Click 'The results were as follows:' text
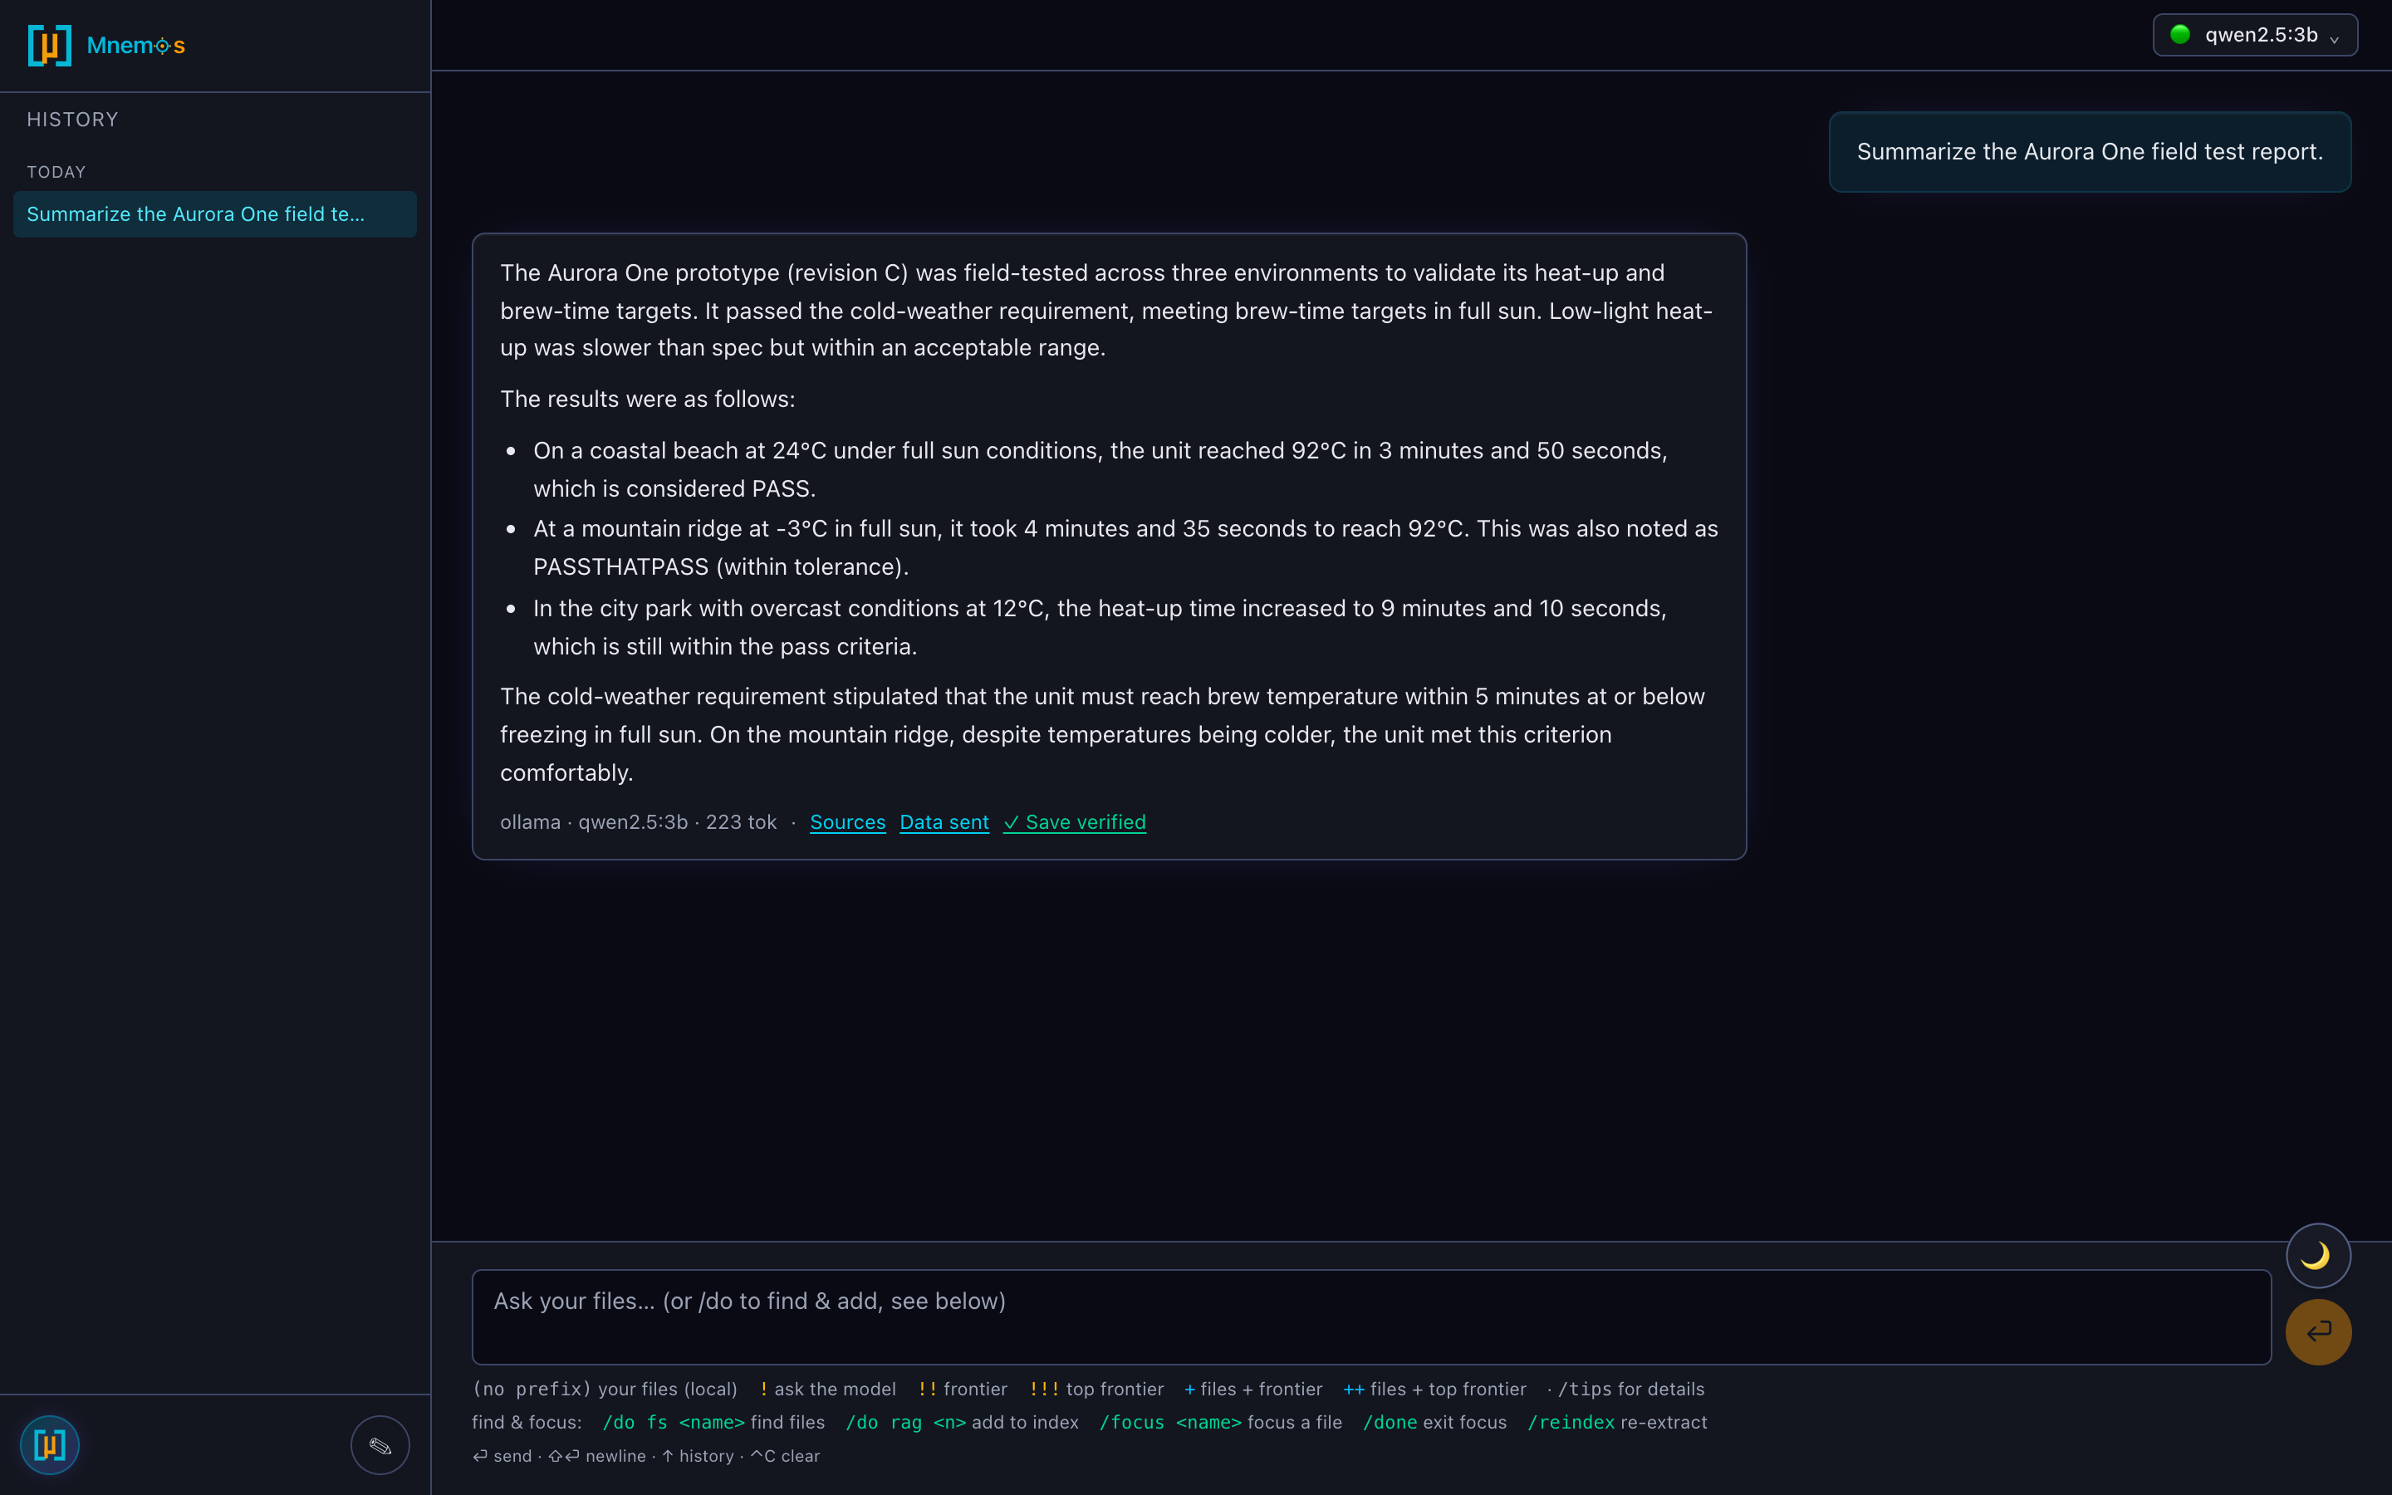 point(648,399)
